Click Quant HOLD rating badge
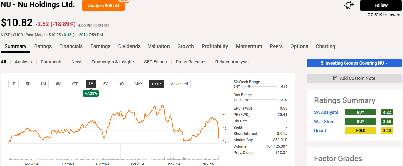 (x=360, y=131)
